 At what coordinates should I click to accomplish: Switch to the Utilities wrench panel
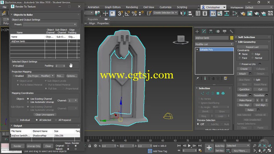pyautogui.click(x=231, y=31)
